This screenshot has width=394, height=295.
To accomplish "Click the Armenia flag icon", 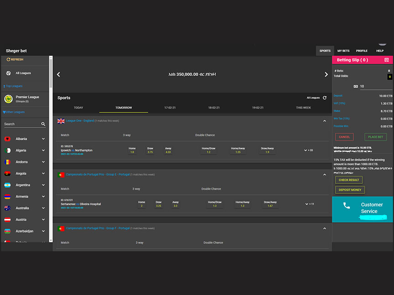I will click(8, 197).
